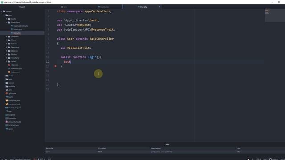Image resolution: width=285 pixels, height=160 pixels.
Task: Sort linter by Description column
Action: click(155, 148)
